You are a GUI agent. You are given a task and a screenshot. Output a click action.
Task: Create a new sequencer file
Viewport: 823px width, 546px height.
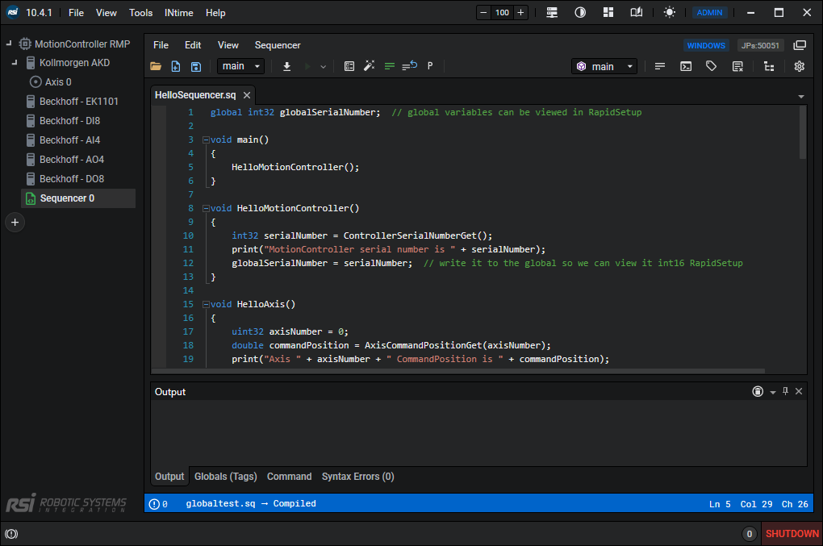coord(176,66)
